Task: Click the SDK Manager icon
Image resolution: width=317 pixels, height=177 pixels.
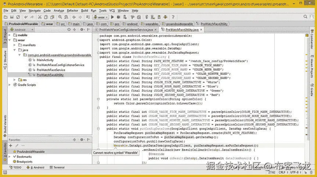Action: 159,17
